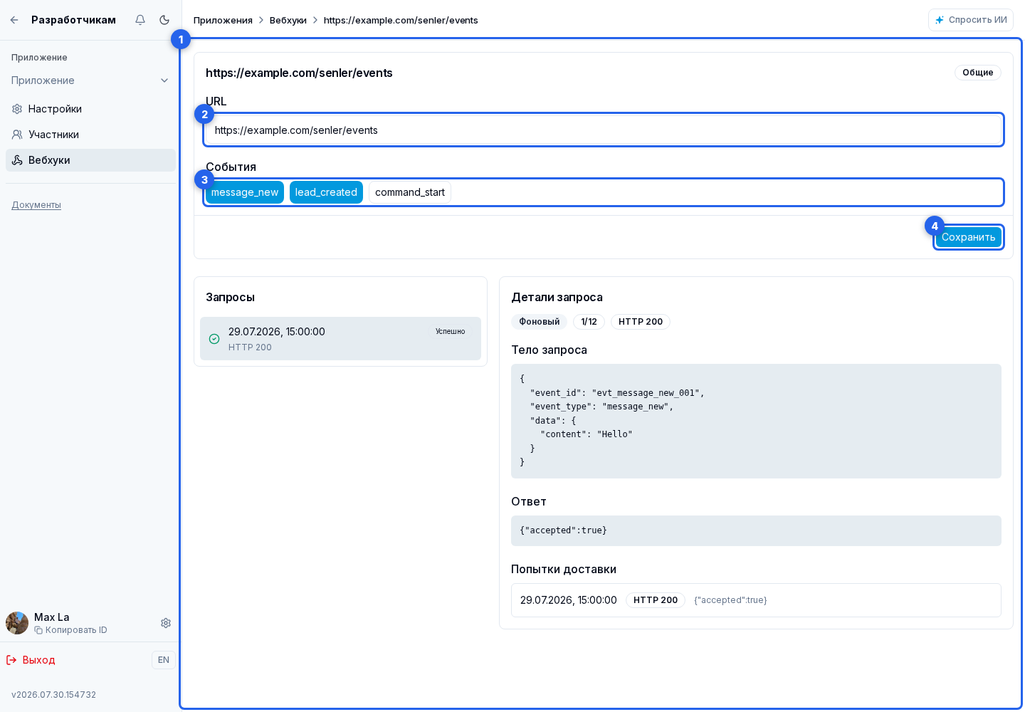Select Вебхуки in the sidebar
The width and height of the screenshot is (1025, 712).
(90, 160)
